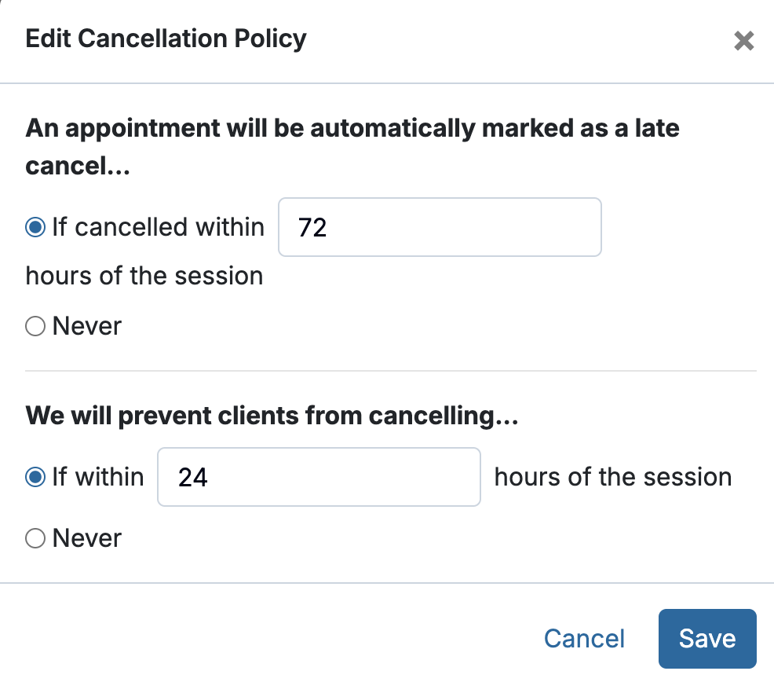Screen dimensions: 774x682
Task: Save the cancellation policy
Action: tap(706, 638)
